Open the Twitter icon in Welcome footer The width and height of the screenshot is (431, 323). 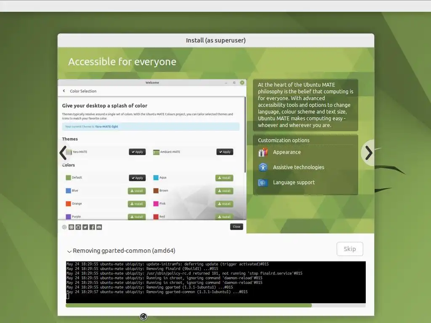tap(85, 227)
